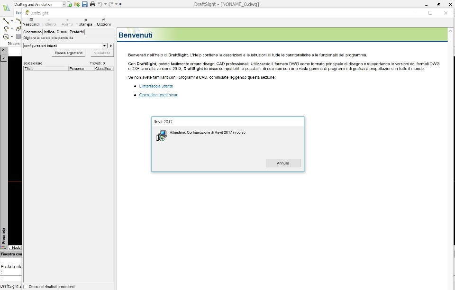The width and height of the screenshot is (455, 290).
Task: Open a drawing with the folder icon
Action: pyautogui.click(x=77, y=4)
